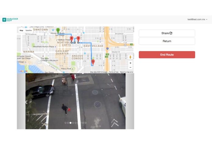The width and height of the screenshot is (212, 150).
Task: Select the eighth carousel indicator dot
Action: click(83, 123)
